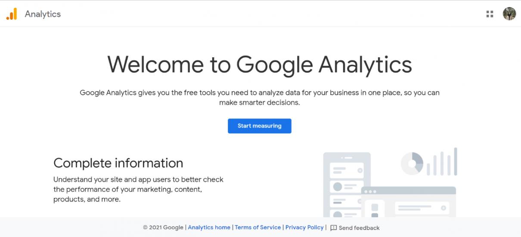Click the Welcome to Google Analytics heading

260,64
